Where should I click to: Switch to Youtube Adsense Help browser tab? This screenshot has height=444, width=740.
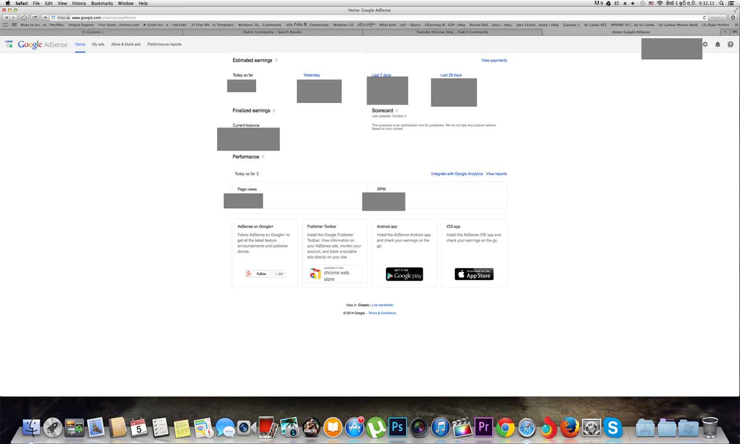(x=452, y=32)
